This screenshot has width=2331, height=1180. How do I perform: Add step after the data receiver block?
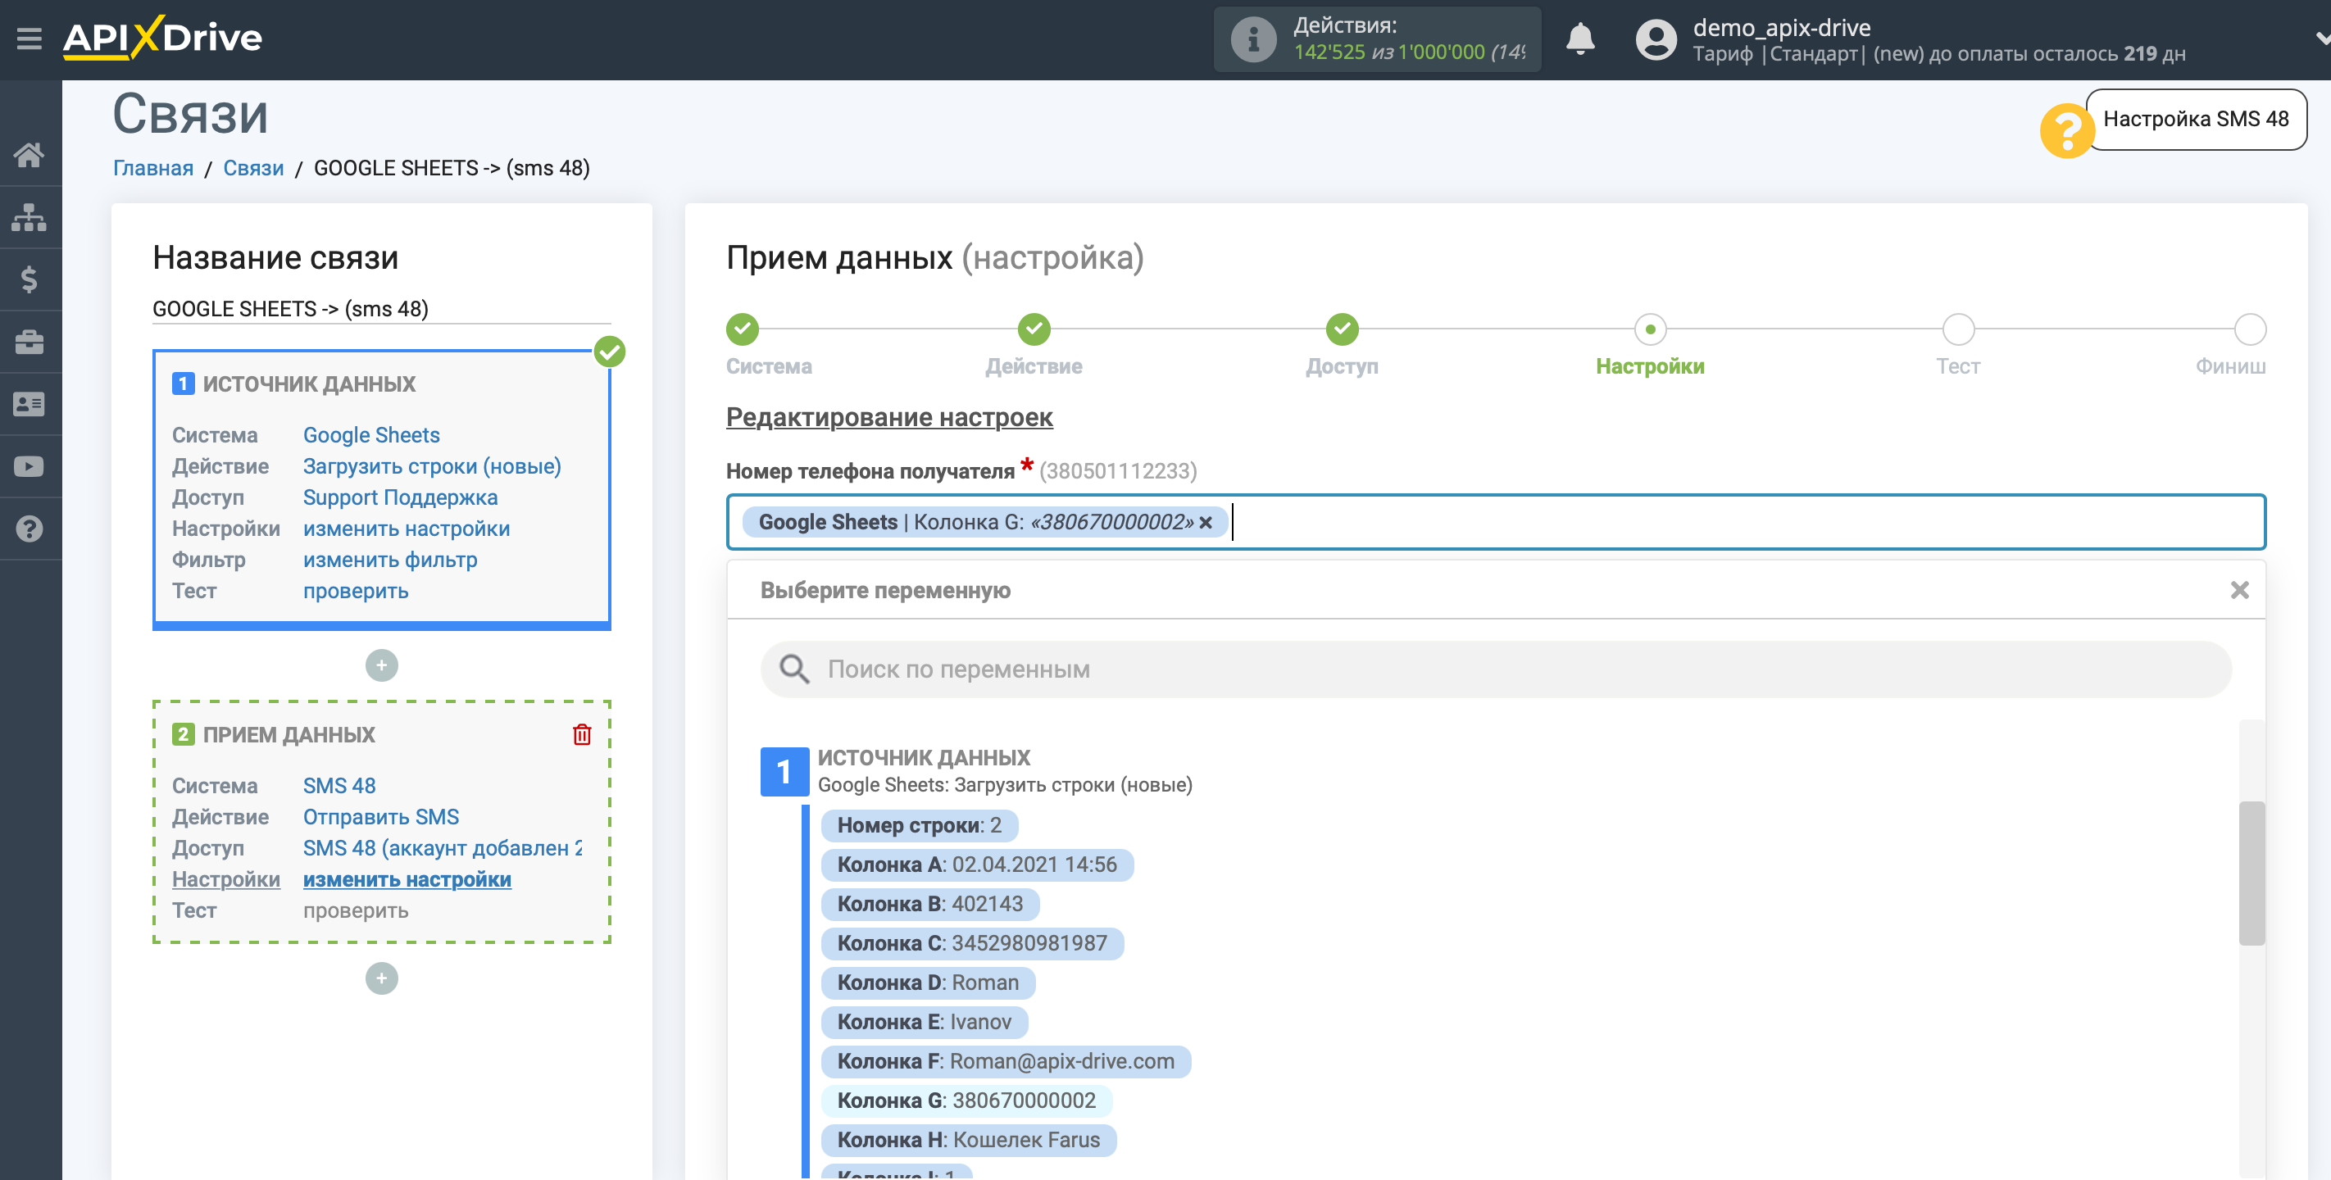[x=382, y=978]
